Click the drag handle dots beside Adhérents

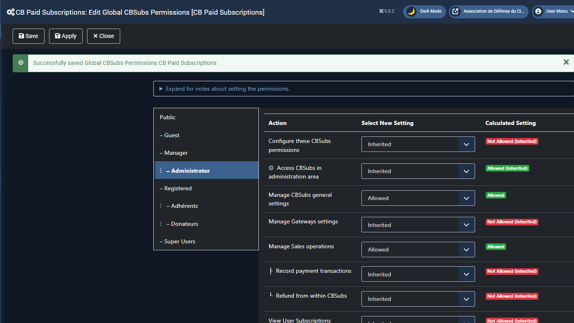(161, 206)
